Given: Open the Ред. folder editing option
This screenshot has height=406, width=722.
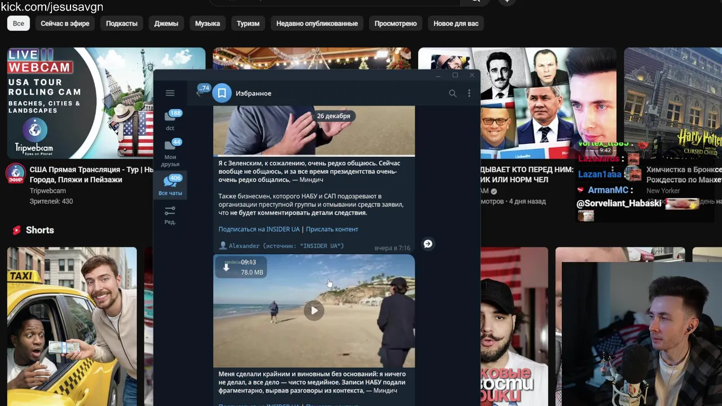Looking at the screenshot, I should 170,215.
